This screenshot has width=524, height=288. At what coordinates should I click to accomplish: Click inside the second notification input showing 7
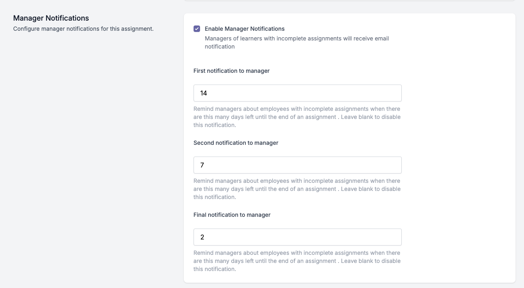298,165
